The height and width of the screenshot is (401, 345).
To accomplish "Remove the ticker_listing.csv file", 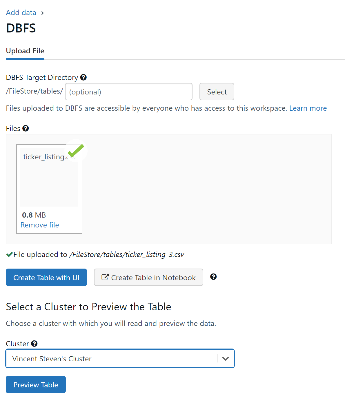I will click(x=40, y=225).
